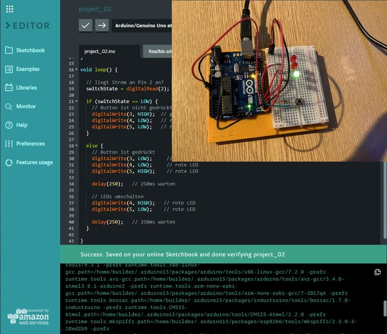This screenshot has height=334, width=387.
Task: Click powered by amazon web services logo
Action: tap(28, 316)
